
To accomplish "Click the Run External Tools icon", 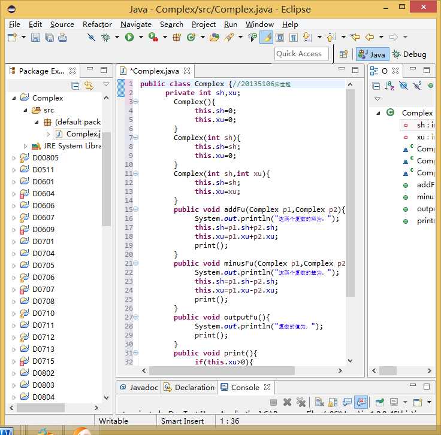I will [x=153, y=37].
